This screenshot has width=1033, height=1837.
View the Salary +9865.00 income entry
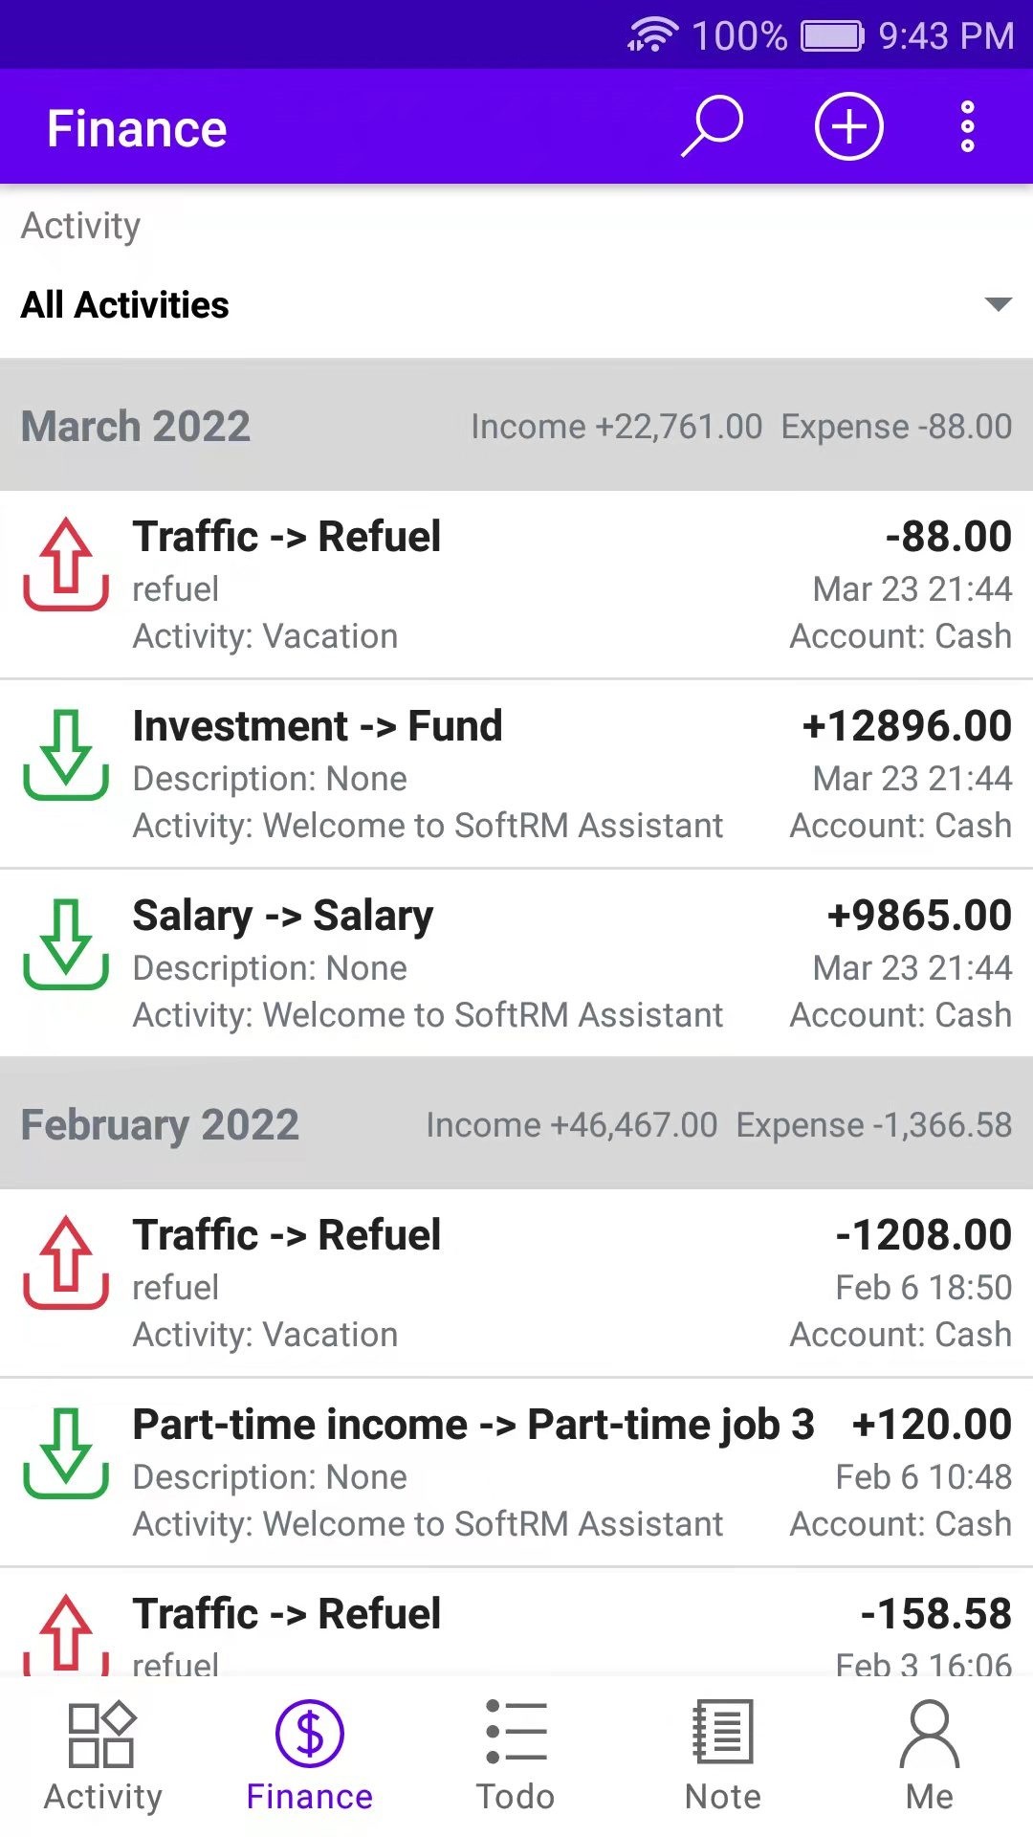pyautogui.click(x=516, y=963)
